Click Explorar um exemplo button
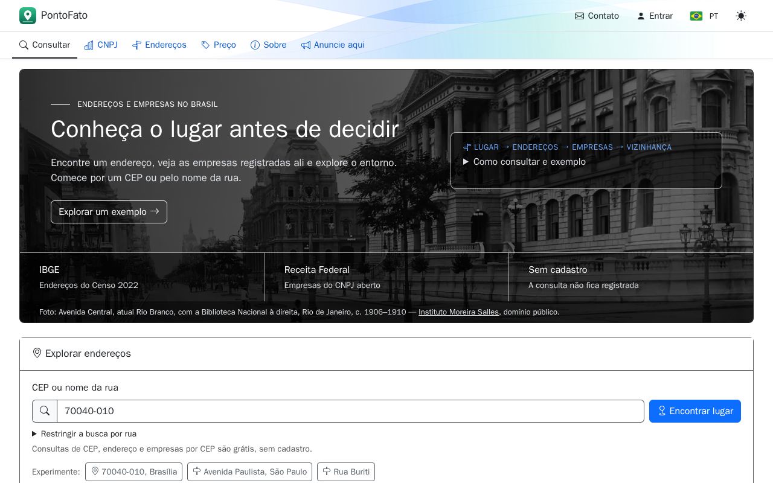The width and height of the screenshot is (773, 483). pyautogui.click(x=109, y=212)
